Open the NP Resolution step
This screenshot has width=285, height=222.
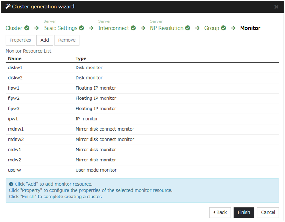coord(166,28)
